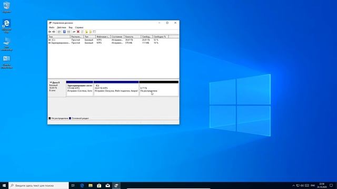This screenshot has height=189, width=337.
Task: Open Microsoft Store from taskbar
Action: (x=99, y=185)
